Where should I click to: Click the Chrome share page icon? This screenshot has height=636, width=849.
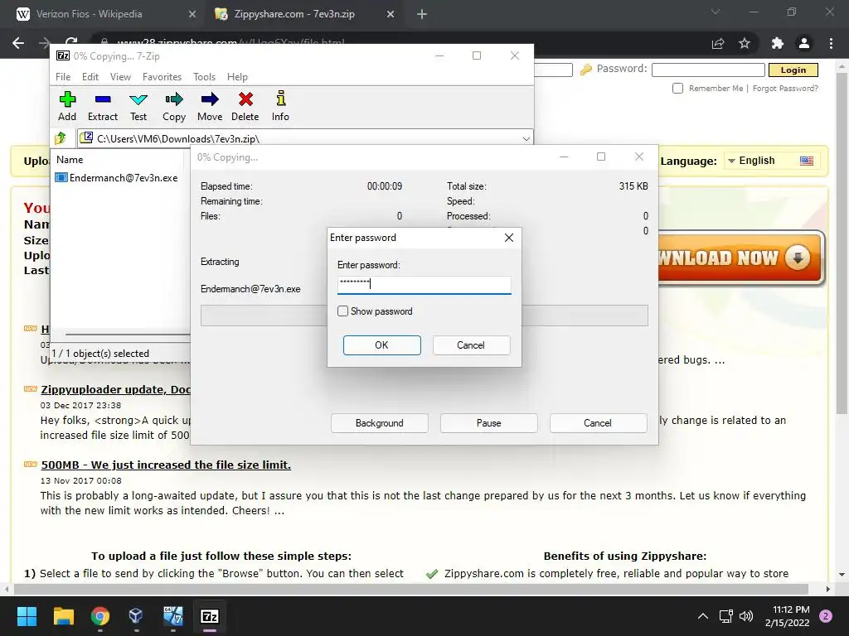718,43
